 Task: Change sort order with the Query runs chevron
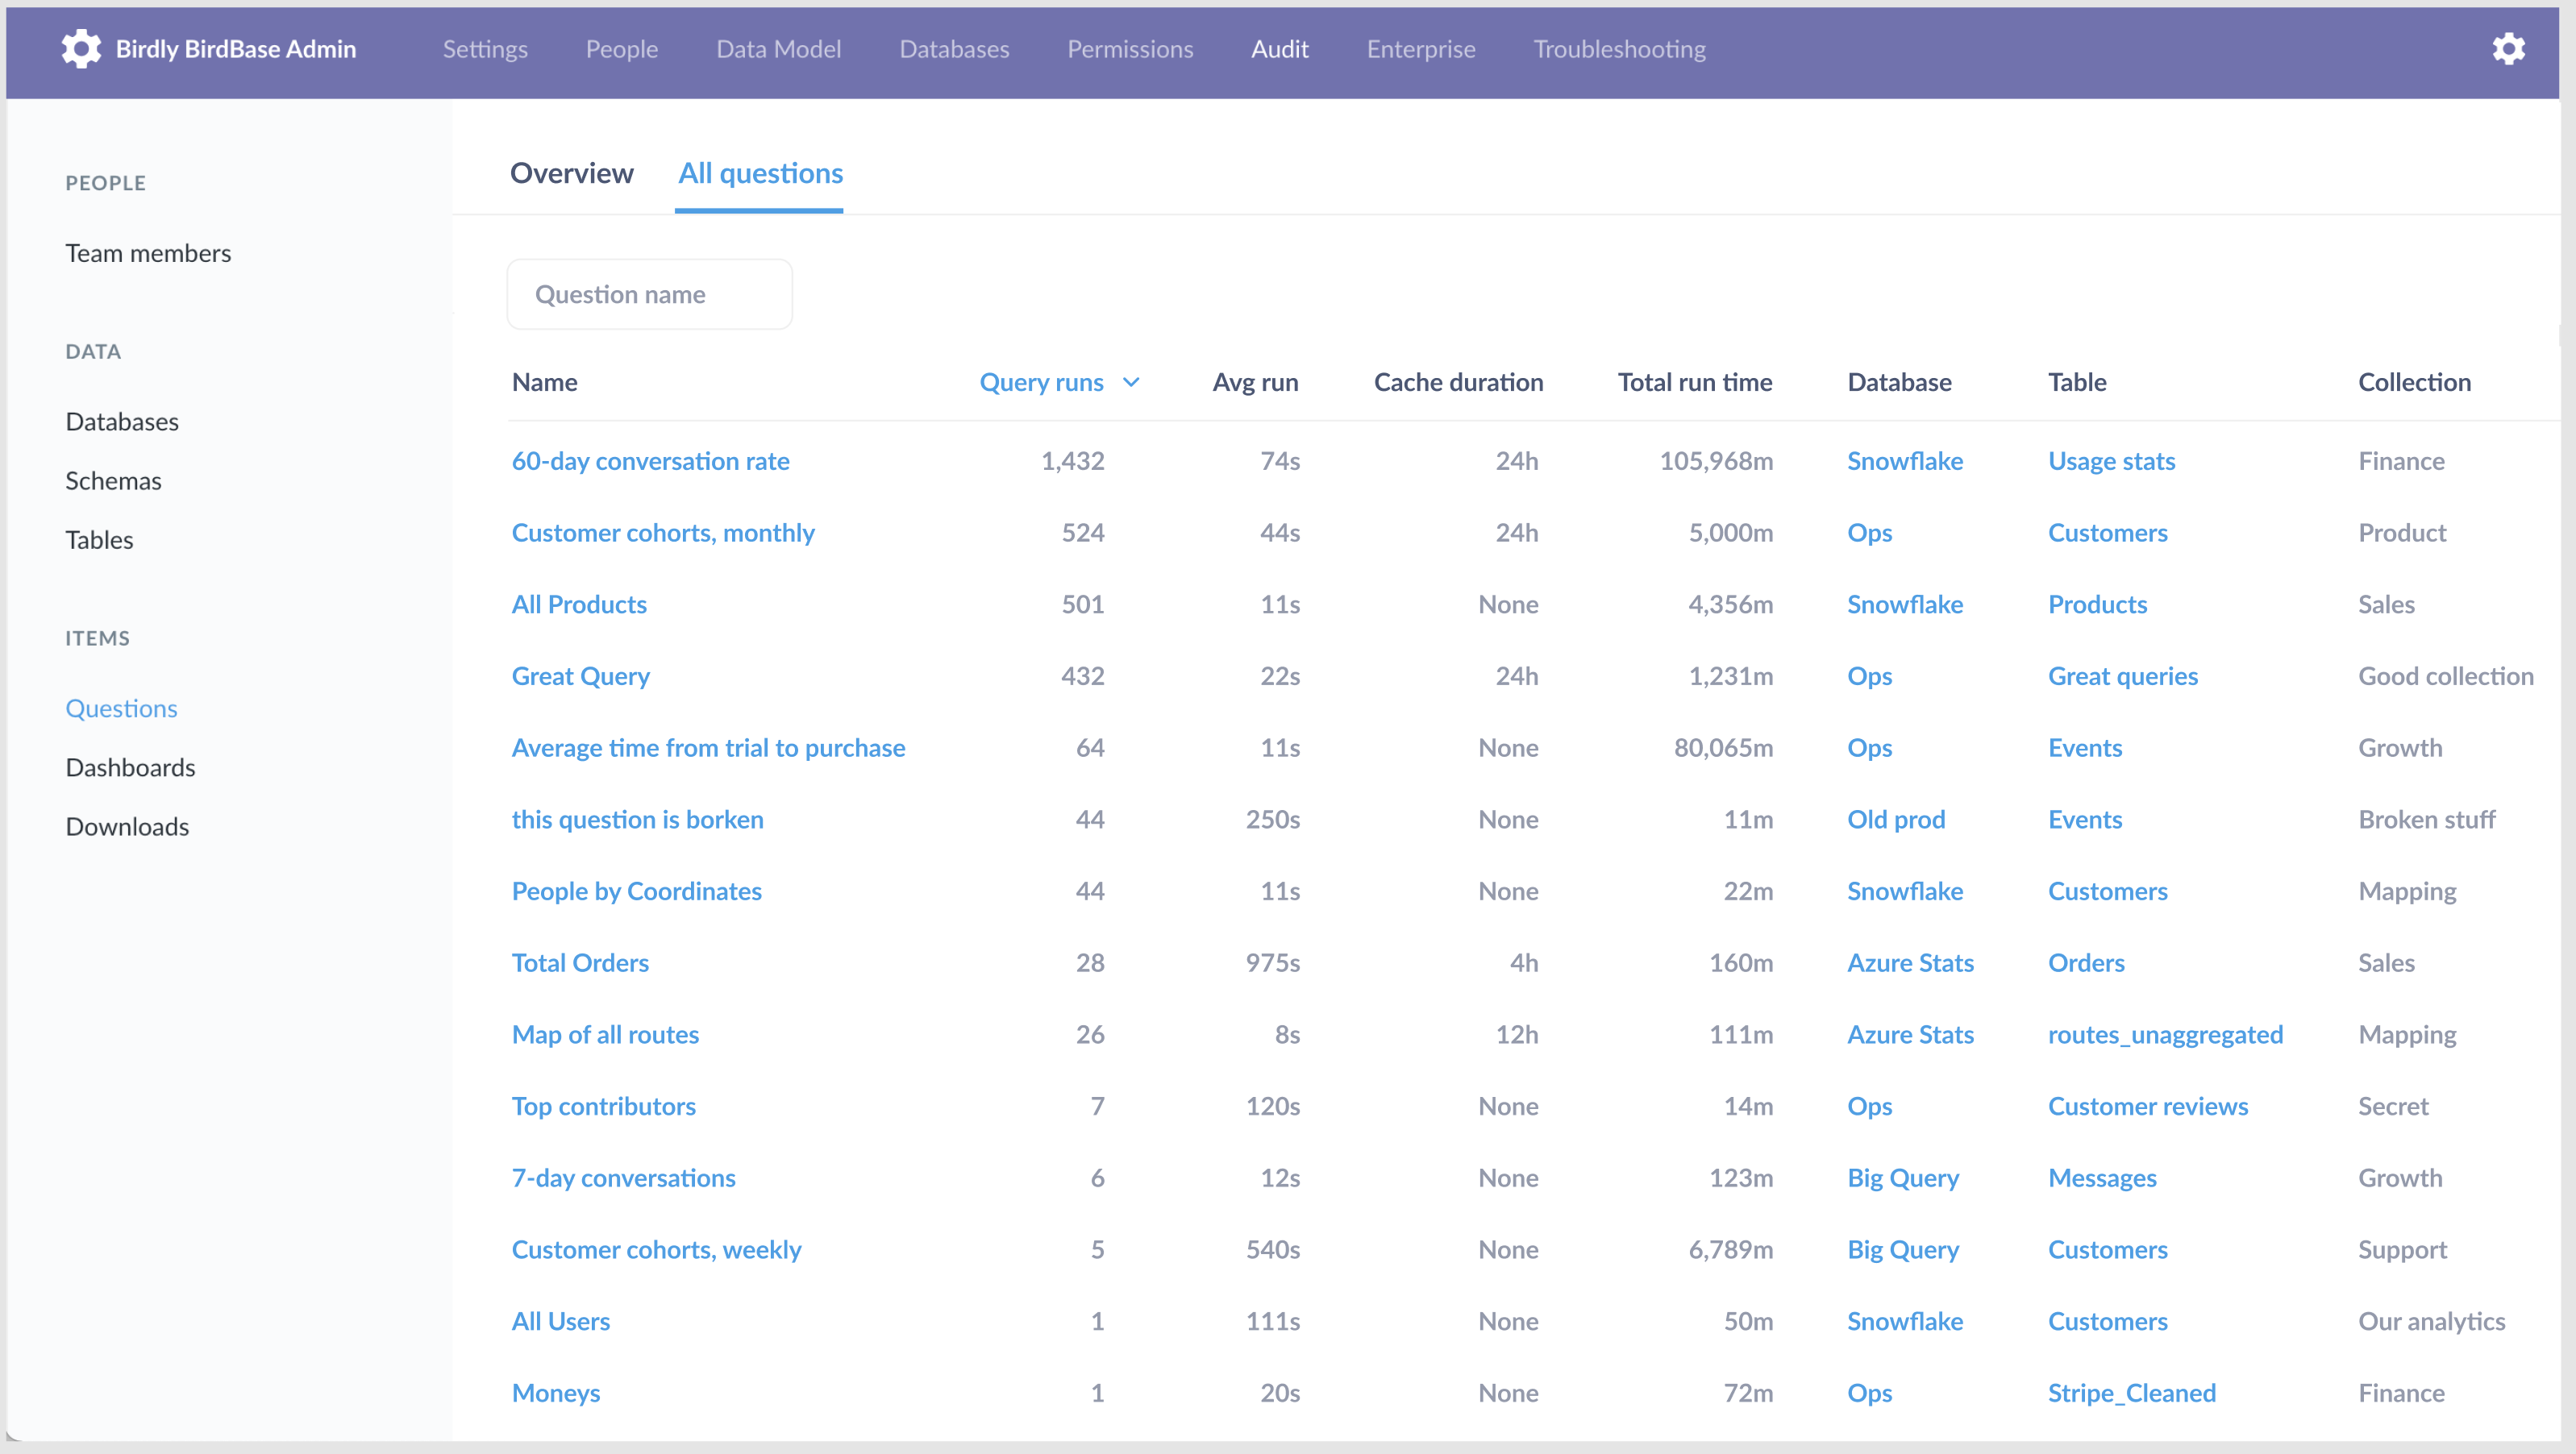[x=1131, y=382]
